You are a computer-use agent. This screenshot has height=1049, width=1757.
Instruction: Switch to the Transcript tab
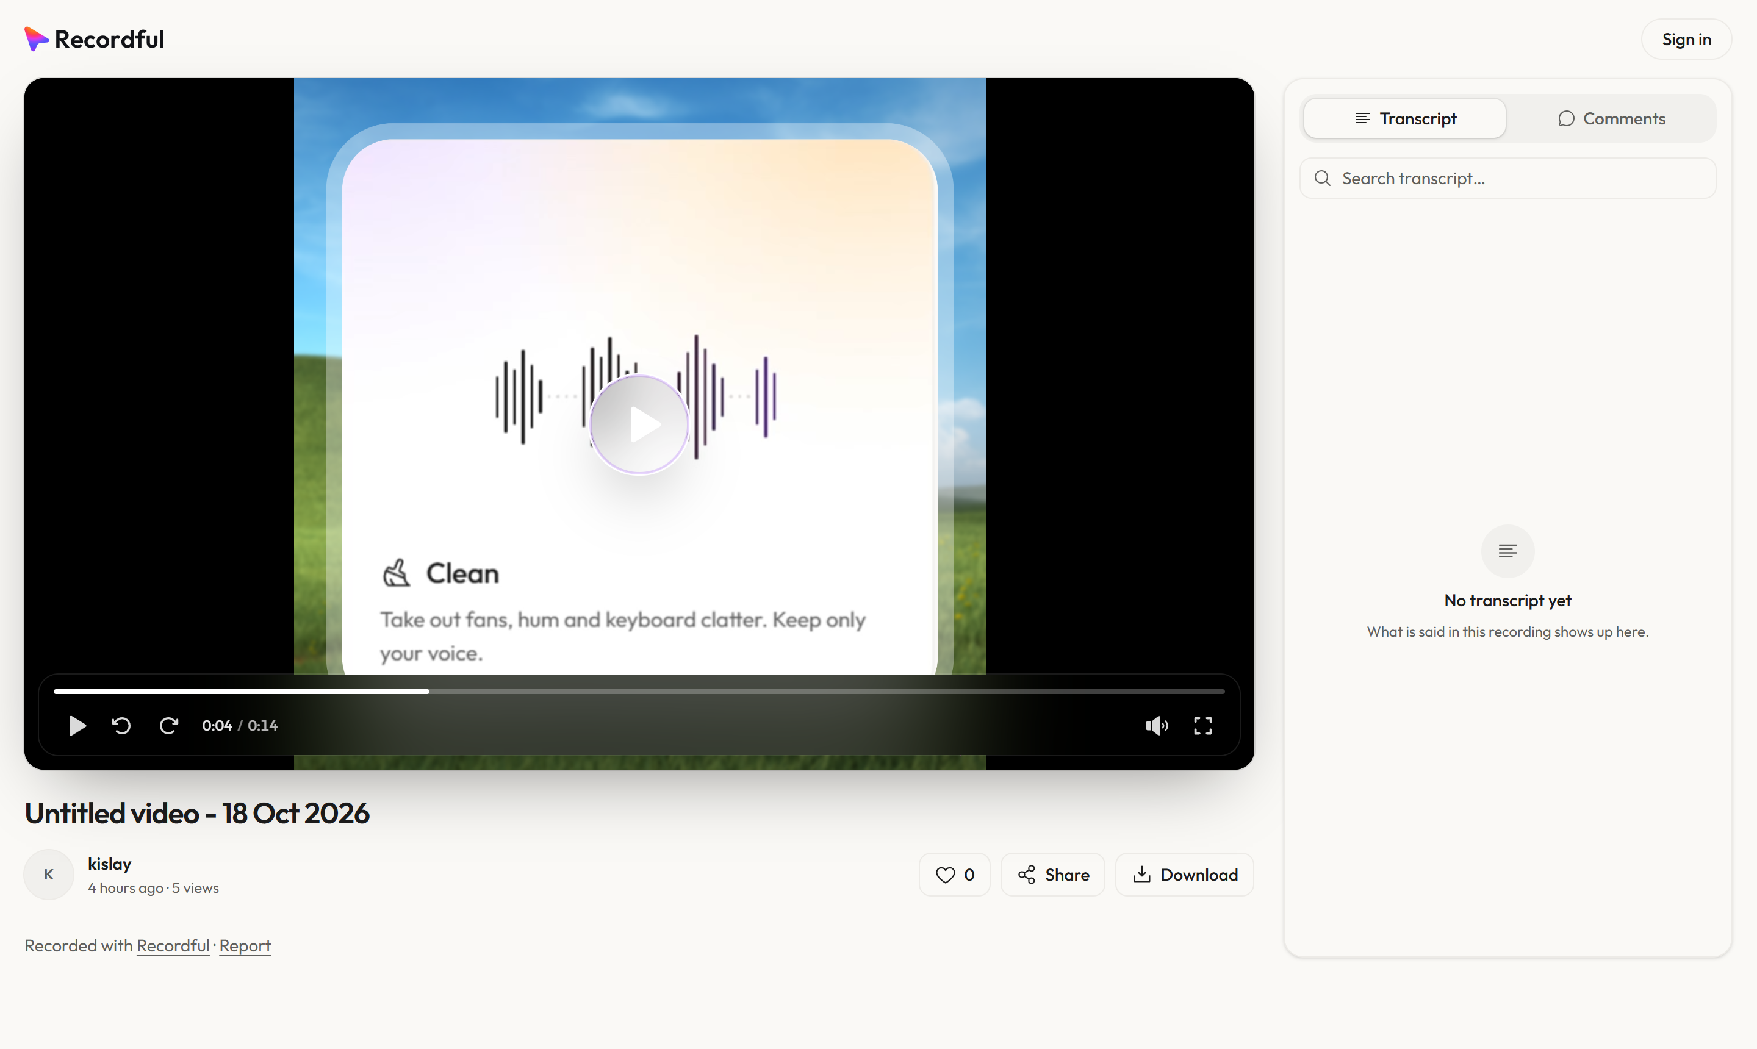[x=1404, y=118]
